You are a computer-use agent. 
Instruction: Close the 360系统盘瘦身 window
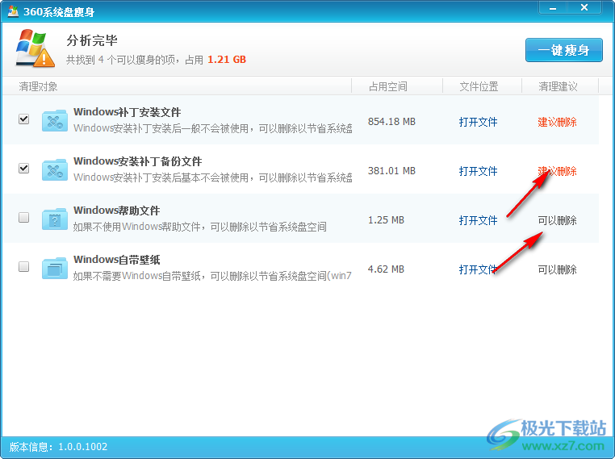[x=584, y=7]
